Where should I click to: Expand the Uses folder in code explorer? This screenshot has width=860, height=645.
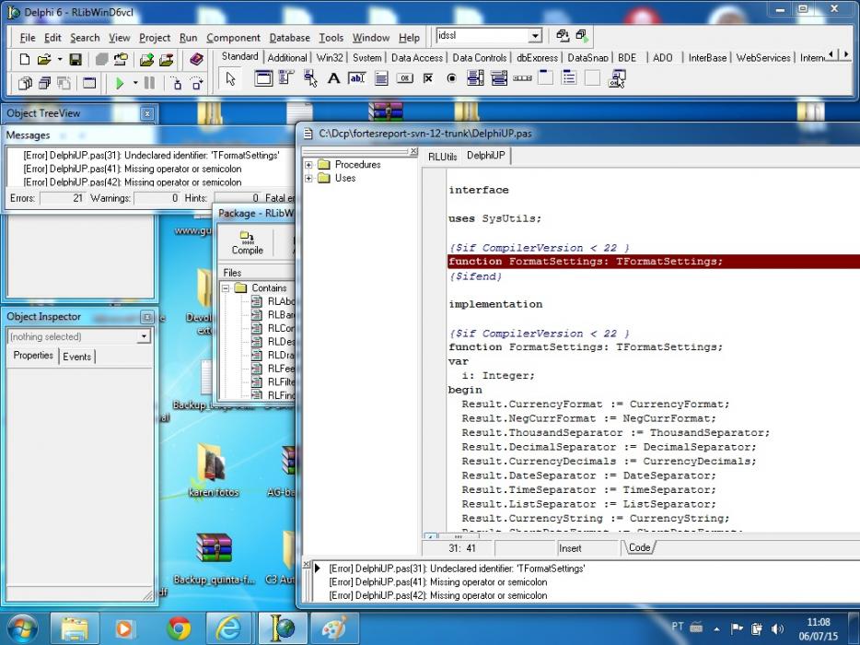308,179
